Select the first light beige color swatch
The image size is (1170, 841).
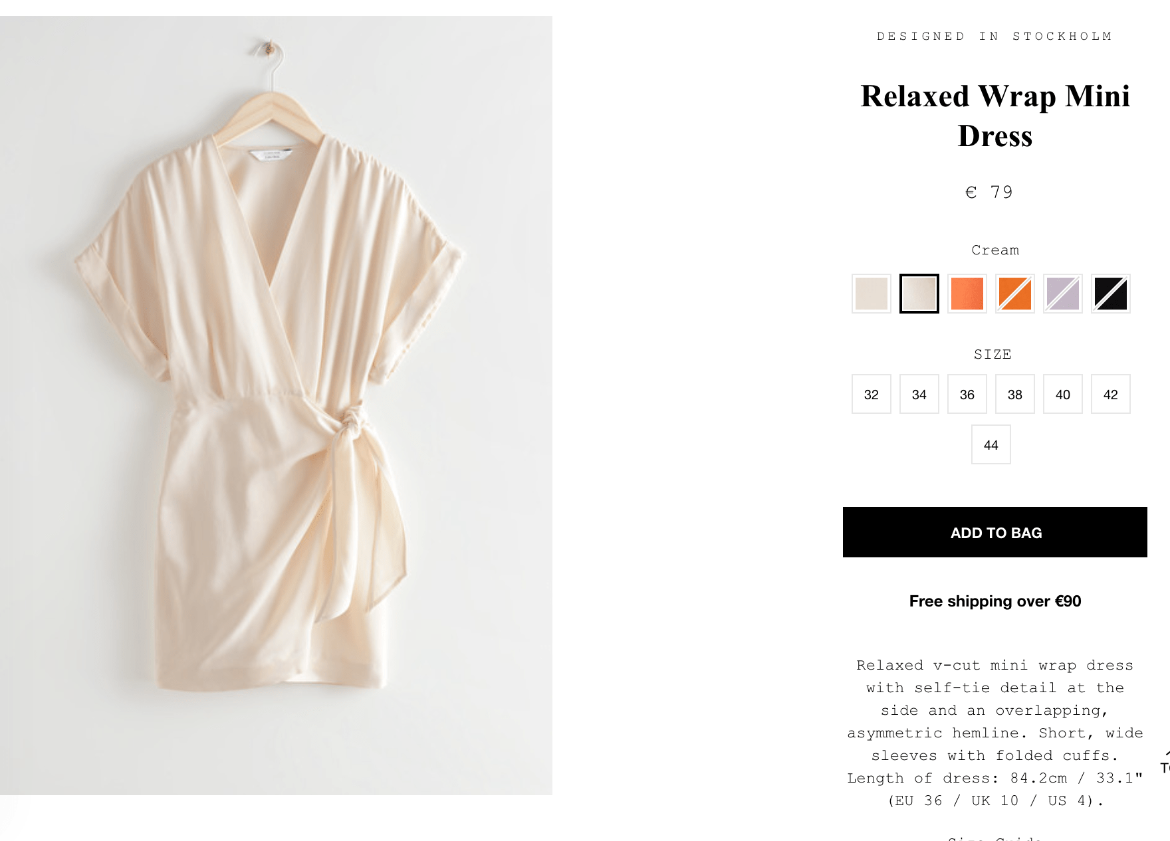point(871,294)
